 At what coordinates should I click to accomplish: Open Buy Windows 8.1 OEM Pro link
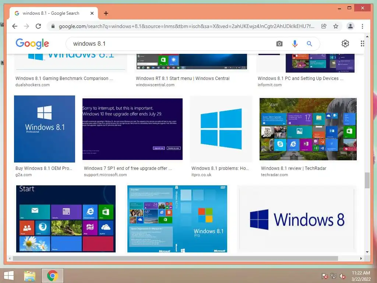coord(44,168)
